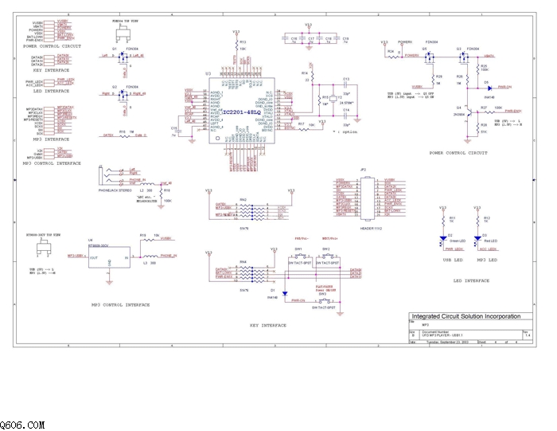Screen dimensions: 557x431
Task: Select the Q1 FDN304 transistor symbol
Action: 123,57
